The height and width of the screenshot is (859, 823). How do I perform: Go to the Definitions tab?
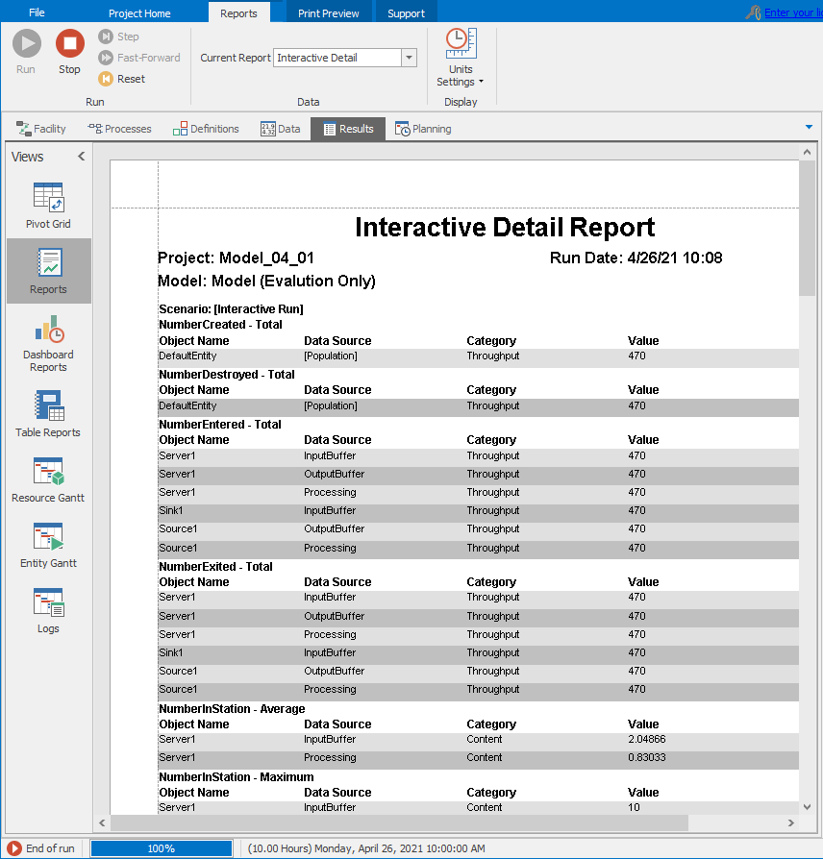[206, 129]
